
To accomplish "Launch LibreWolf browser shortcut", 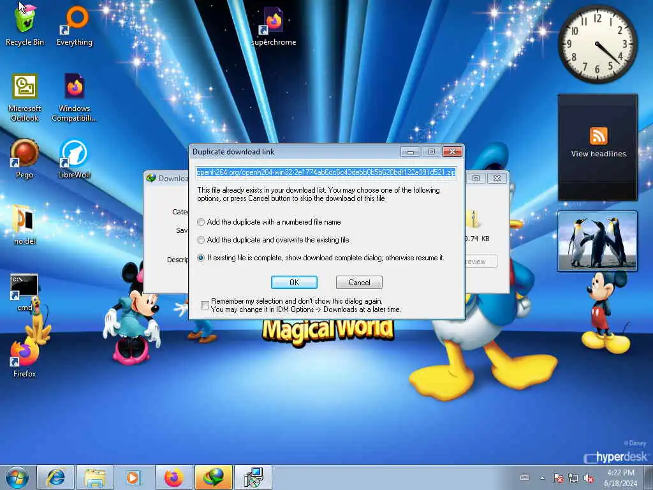I will [75, 159].
